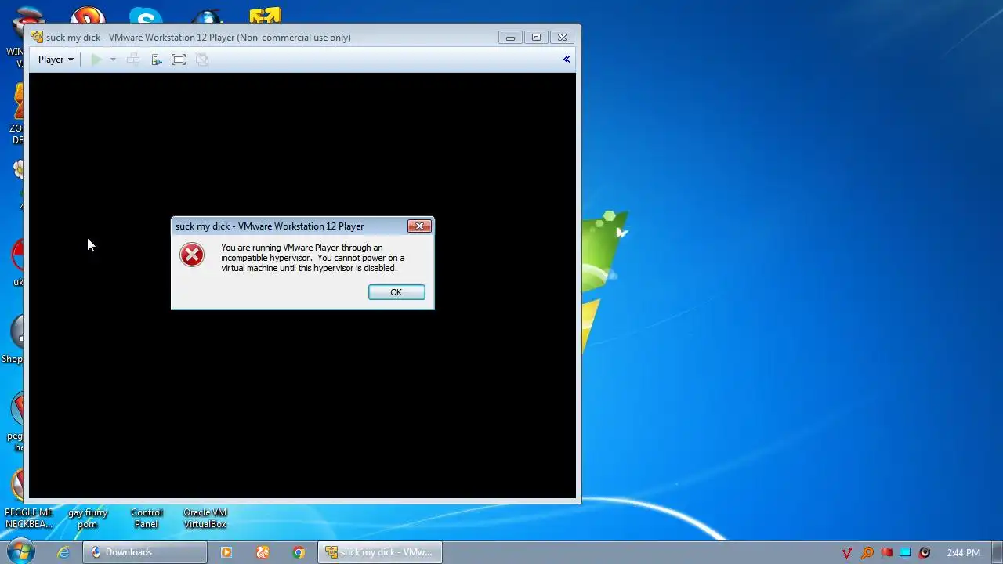Image resolution: width=1003 pixels, height=564 pixels.
Task: Open the media player taskbar icon
Action: 226,552
